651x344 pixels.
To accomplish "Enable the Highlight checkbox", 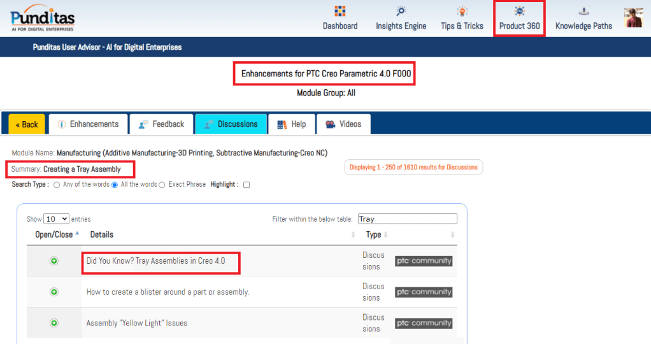I will click(247, 185).
